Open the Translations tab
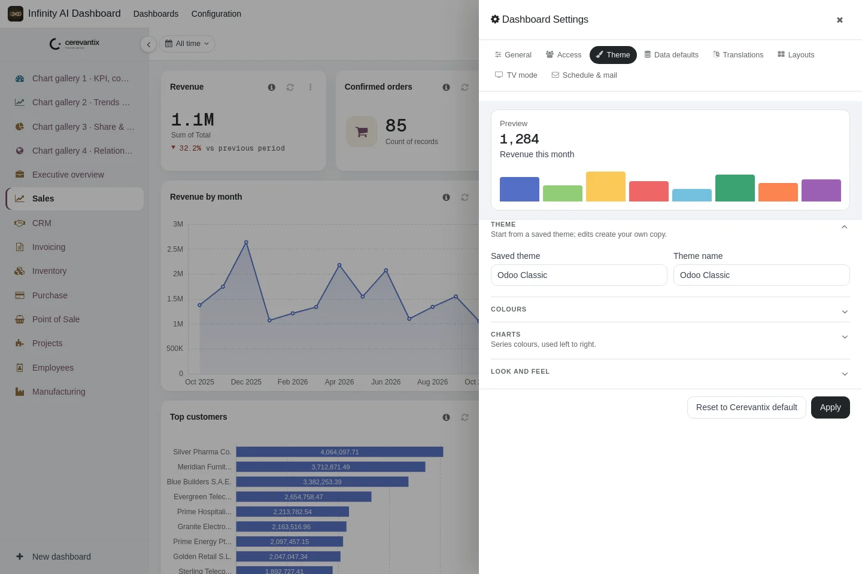Screen dimensions: 862x574 click(738, 55)
